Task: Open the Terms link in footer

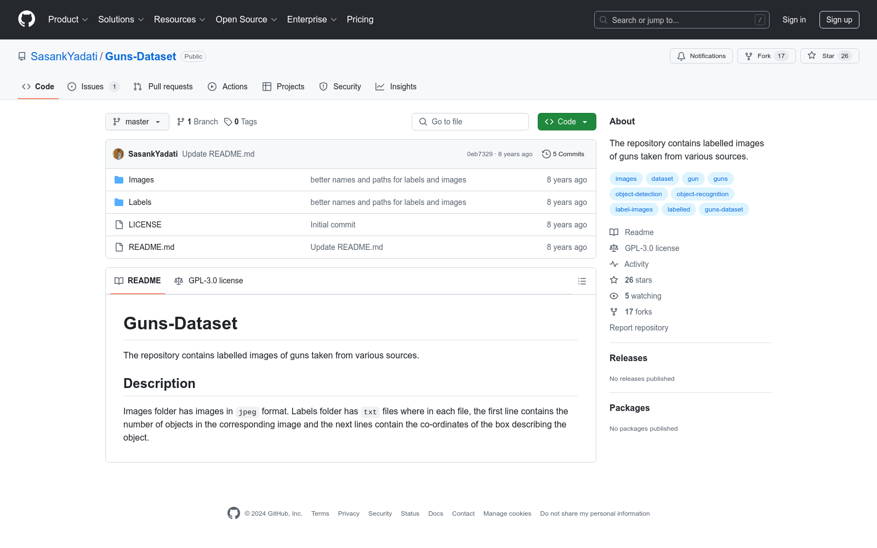Action: 320,514
